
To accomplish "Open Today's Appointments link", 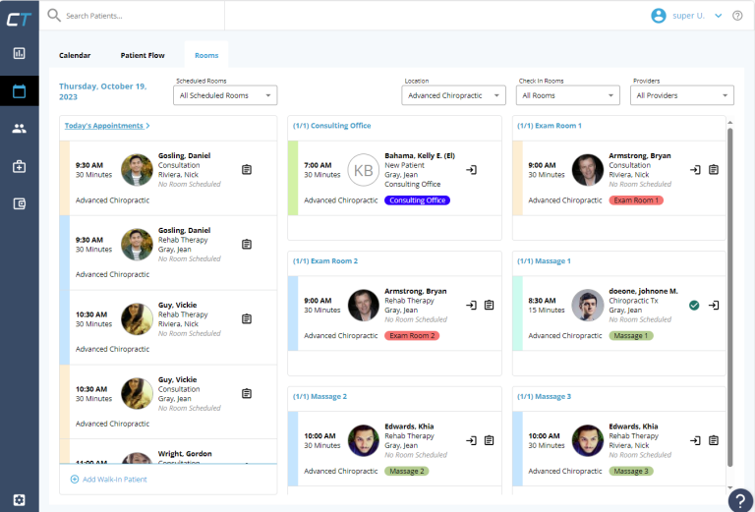I will tap(106, 126).
